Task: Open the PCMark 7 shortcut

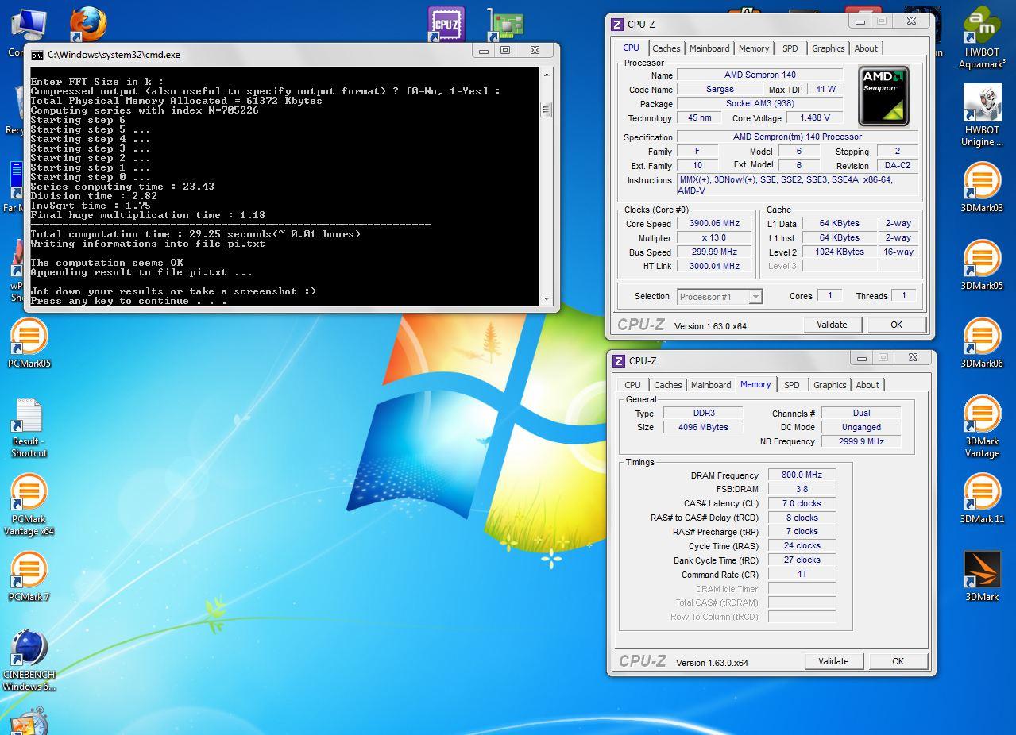Action: (29, 576)
